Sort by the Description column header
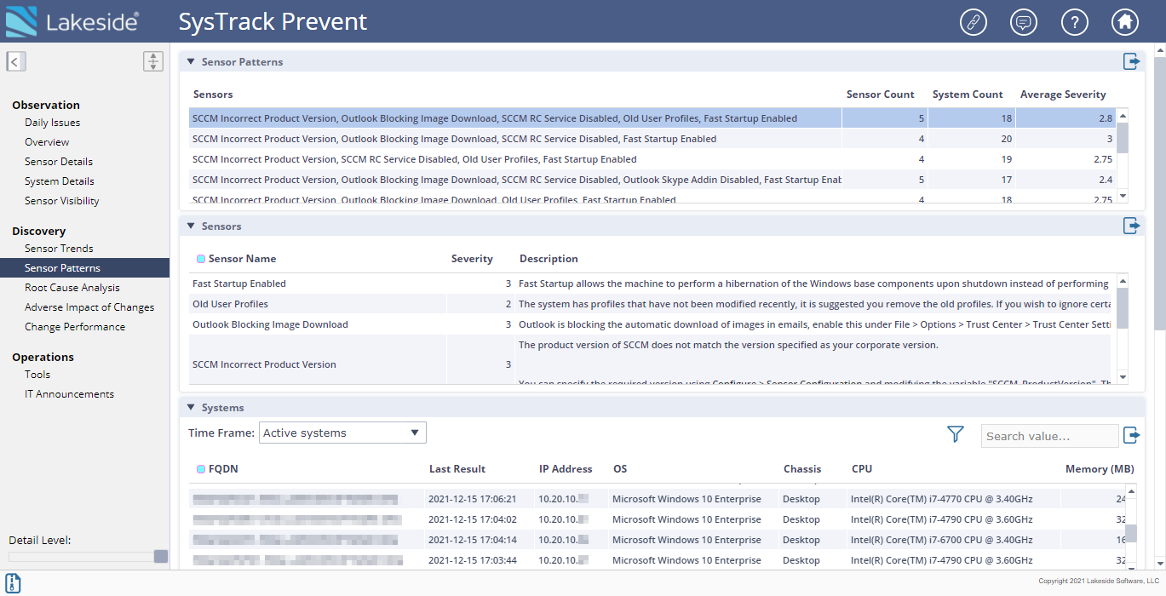Screen dimensions: 1166x596 (549, 259)
